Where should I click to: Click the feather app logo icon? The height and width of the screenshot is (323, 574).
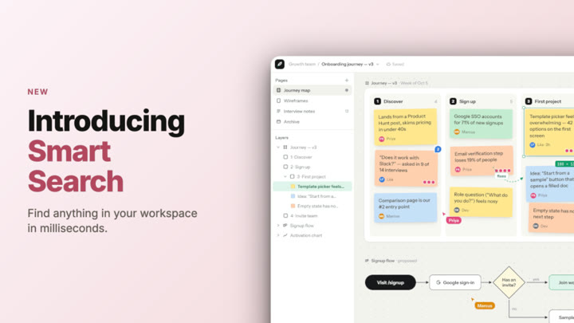280,64
